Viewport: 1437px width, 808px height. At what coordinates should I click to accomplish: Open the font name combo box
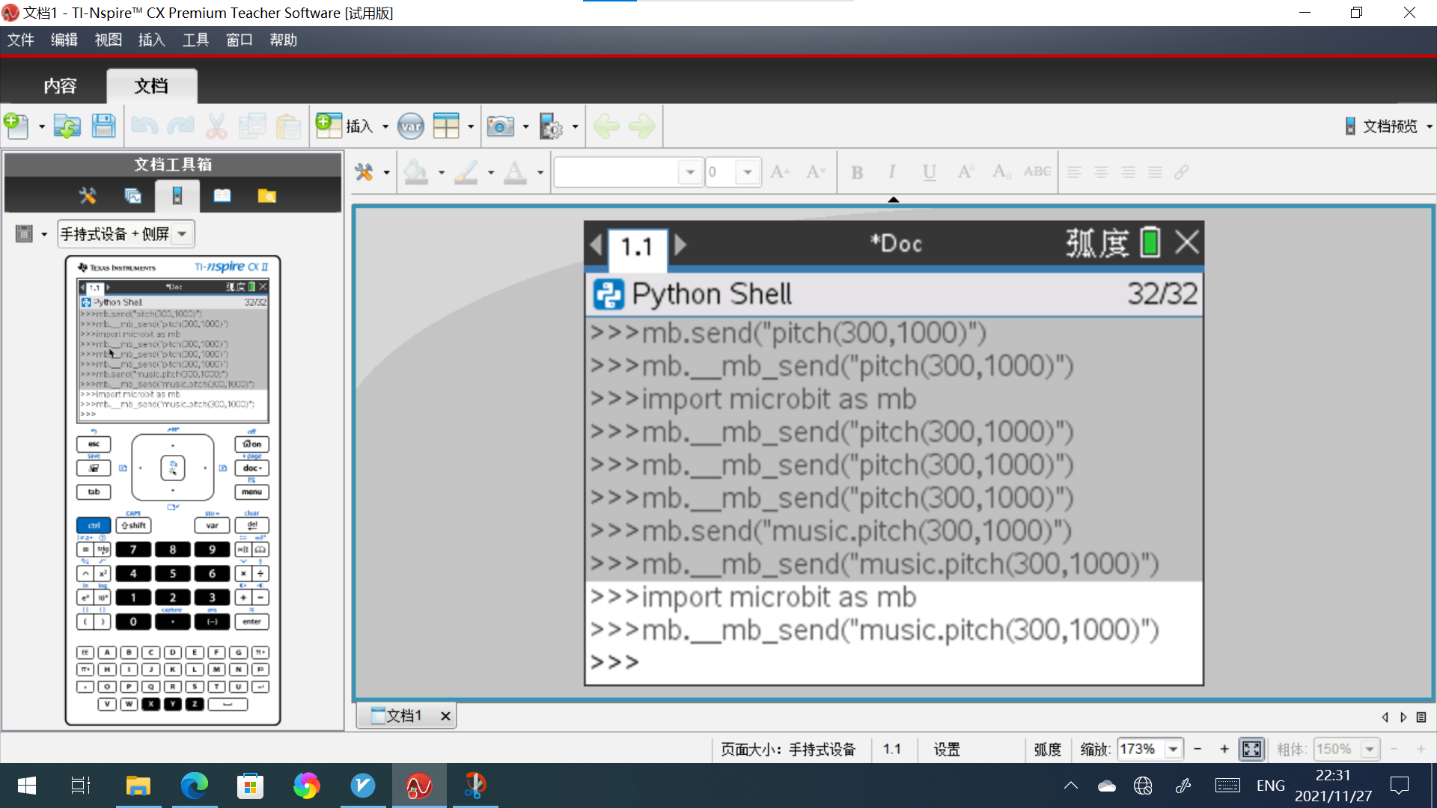coord(627,172)
